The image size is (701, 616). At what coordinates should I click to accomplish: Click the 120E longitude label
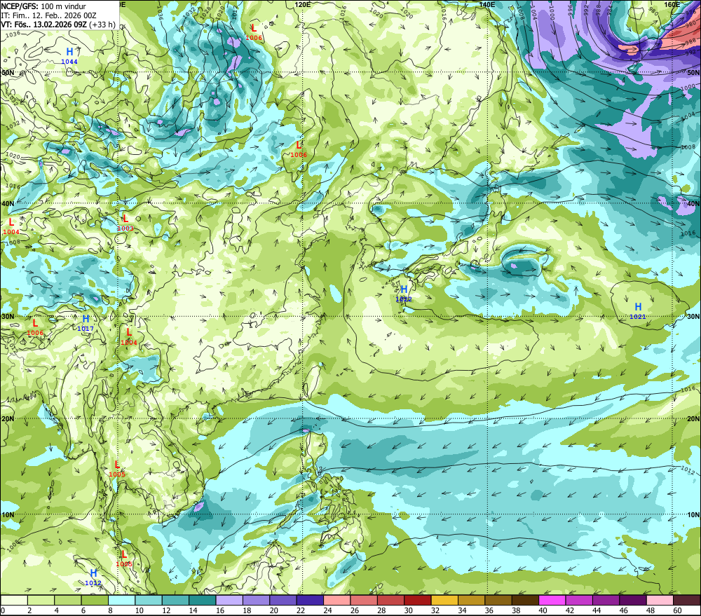click(303, 4)
